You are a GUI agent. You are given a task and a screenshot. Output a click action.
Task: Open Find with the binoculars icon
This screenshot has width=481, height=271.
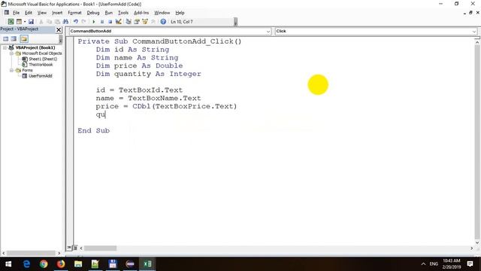(x=65, y=22)
